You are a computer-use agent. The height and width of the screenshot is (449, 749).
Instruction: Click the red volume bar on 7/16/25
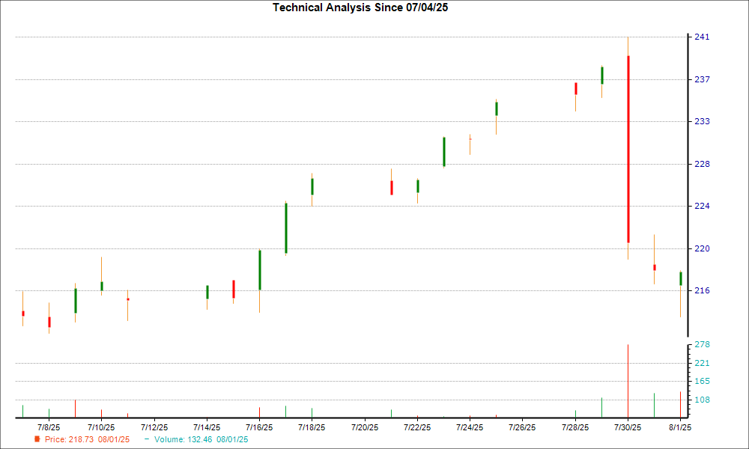coord(259,412)
